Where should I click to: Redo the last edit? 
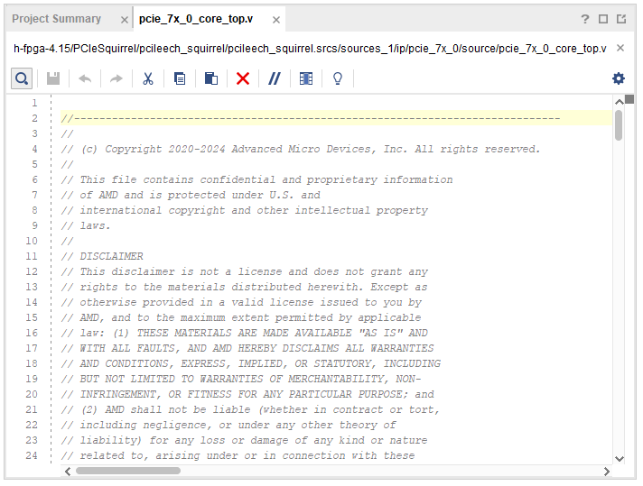pyautogui.click(x=116, y=78)
